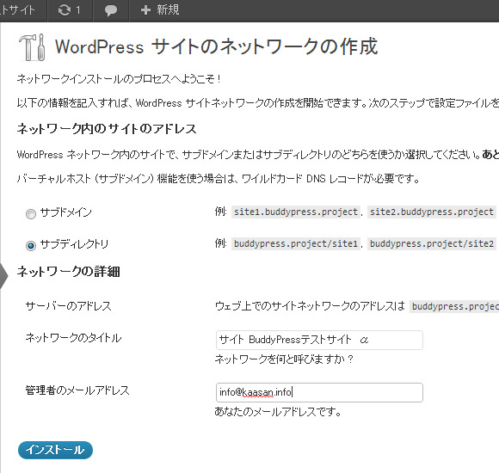The height and width of the screenshot is (473, 499).
Task: Click example text buddypress.project/site2
Action: (432, 243)
